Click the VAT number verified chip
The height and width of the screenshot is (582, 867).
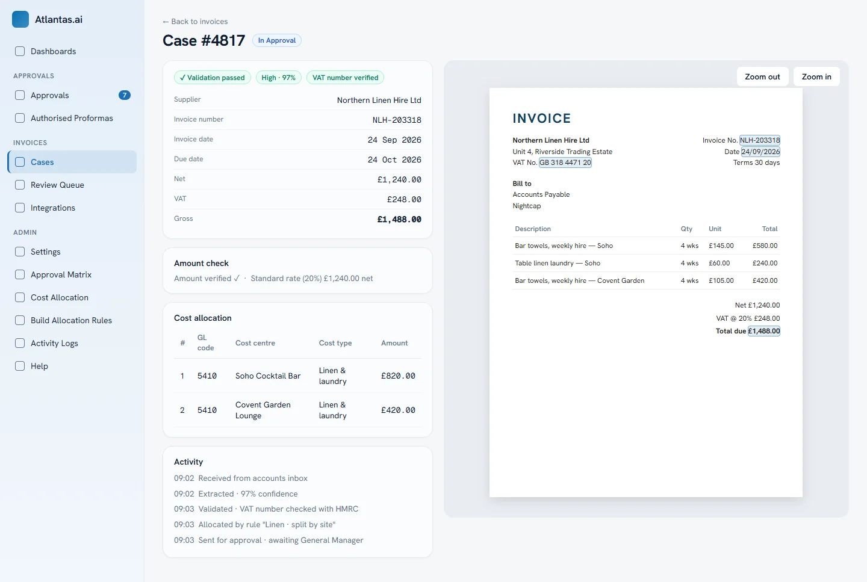pyautogui.click(x=346, y=78)
